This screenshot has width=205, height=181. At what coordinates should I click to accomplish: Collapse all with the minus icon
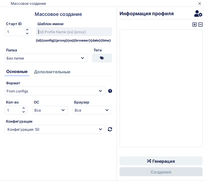201,25
